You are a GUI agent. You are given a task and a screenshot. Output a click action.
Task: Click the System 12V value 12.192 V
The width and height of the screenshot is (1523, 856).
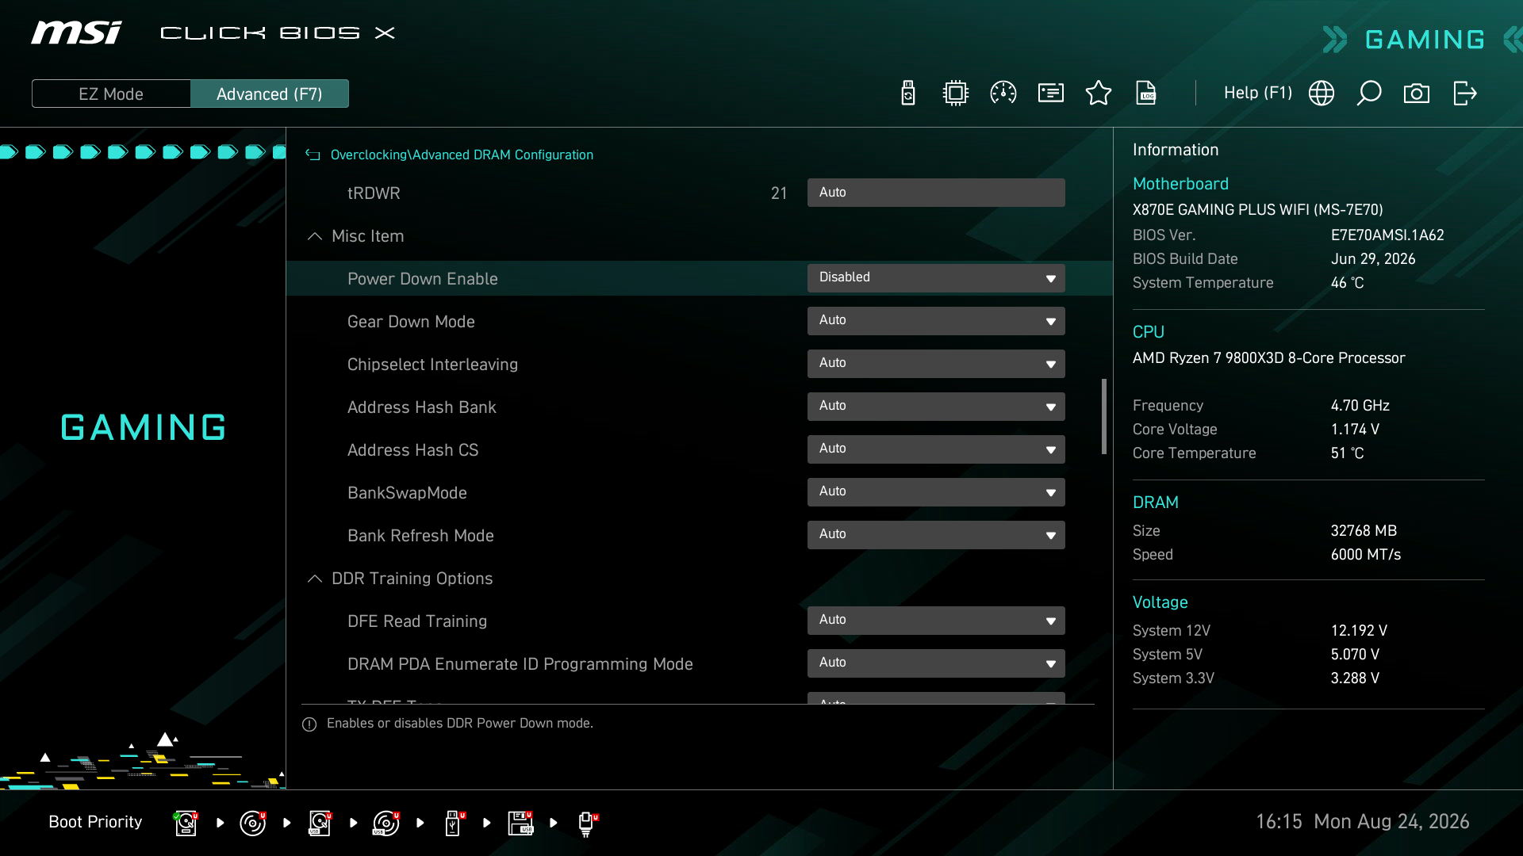click(1359, 631)
